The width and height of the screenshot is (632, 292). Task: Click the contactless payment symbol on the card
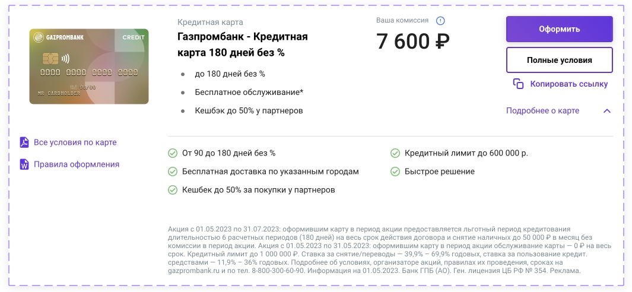tap(65, 59)
